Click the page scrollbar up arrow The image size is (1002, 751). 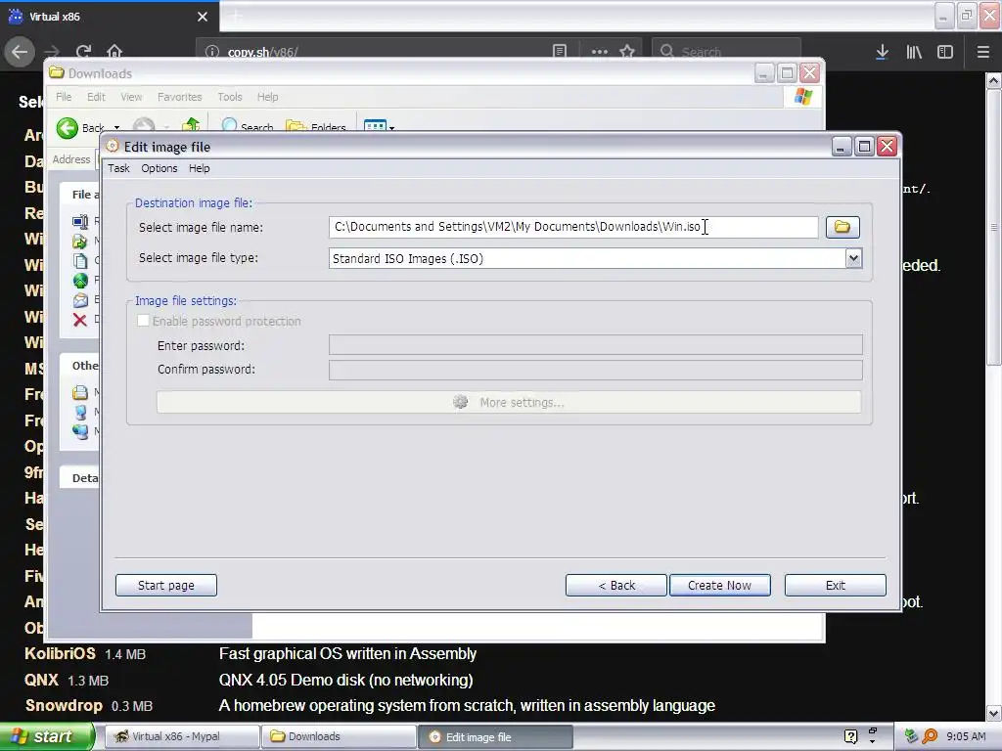click(x=993, y=80)
